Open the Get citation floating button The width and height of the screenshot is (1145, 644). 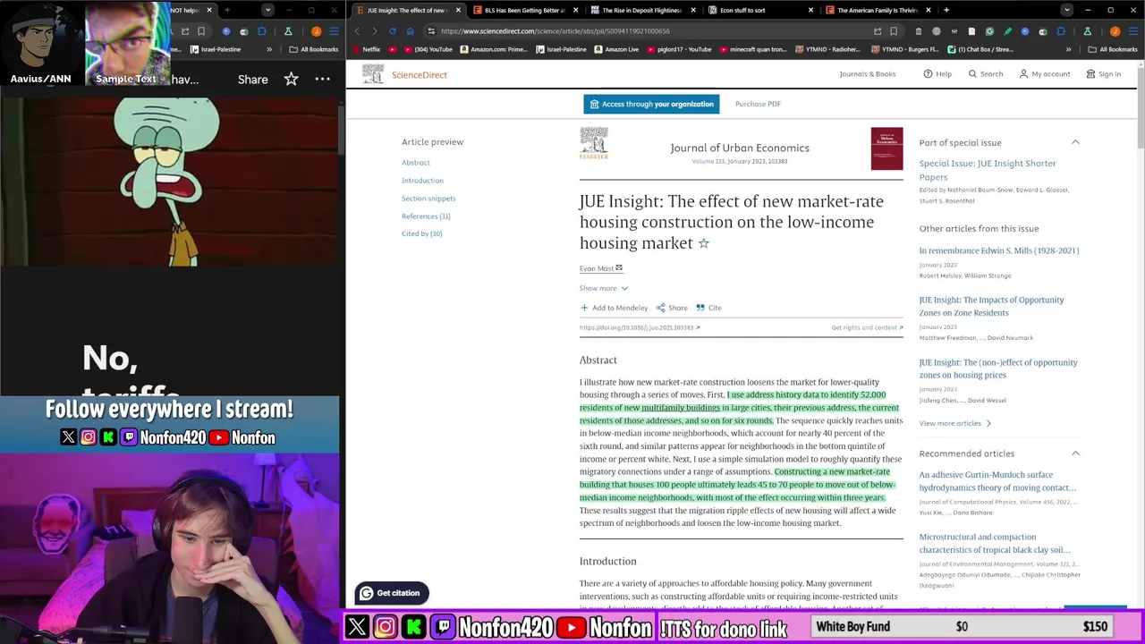392,593
